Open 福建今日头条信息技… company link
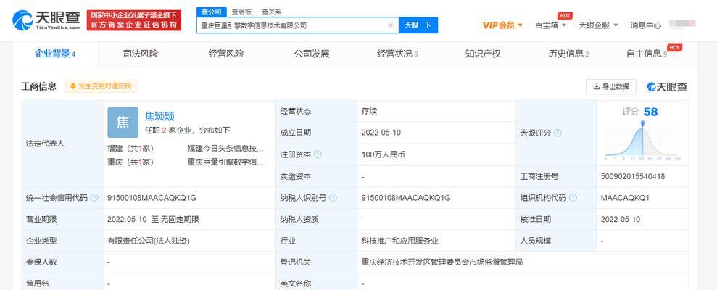Screen dimensions: 717x290 [226, 148]
